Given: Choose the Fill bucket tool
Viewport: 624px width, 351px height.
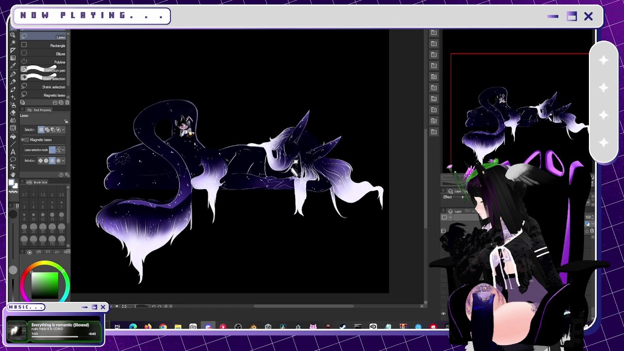Looking at the screenshot, I should [x=13, y=136].
